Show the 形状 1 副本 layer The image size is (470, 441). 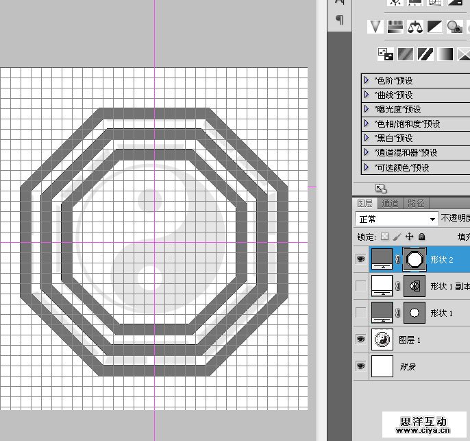coord(360,286)
